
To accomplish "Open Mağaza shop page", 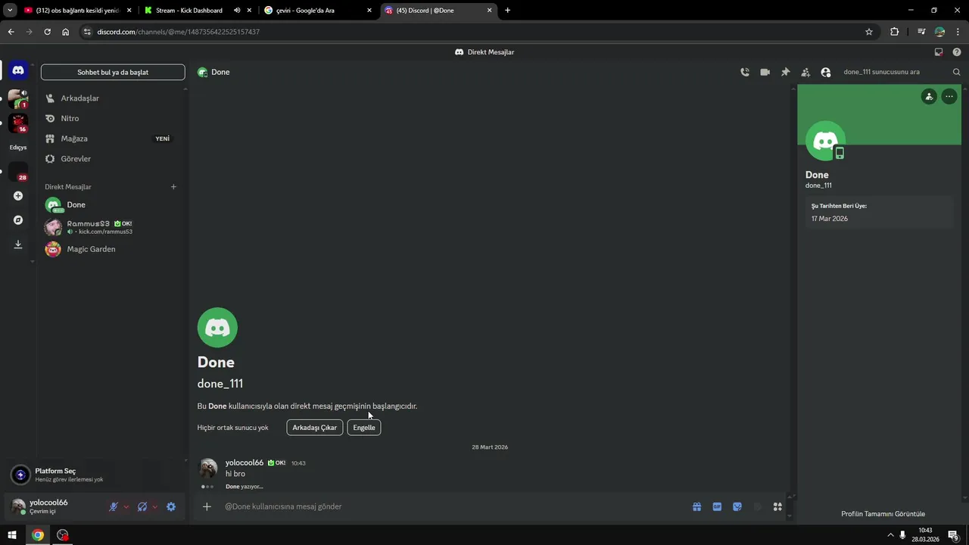I will tap(112, 139).
